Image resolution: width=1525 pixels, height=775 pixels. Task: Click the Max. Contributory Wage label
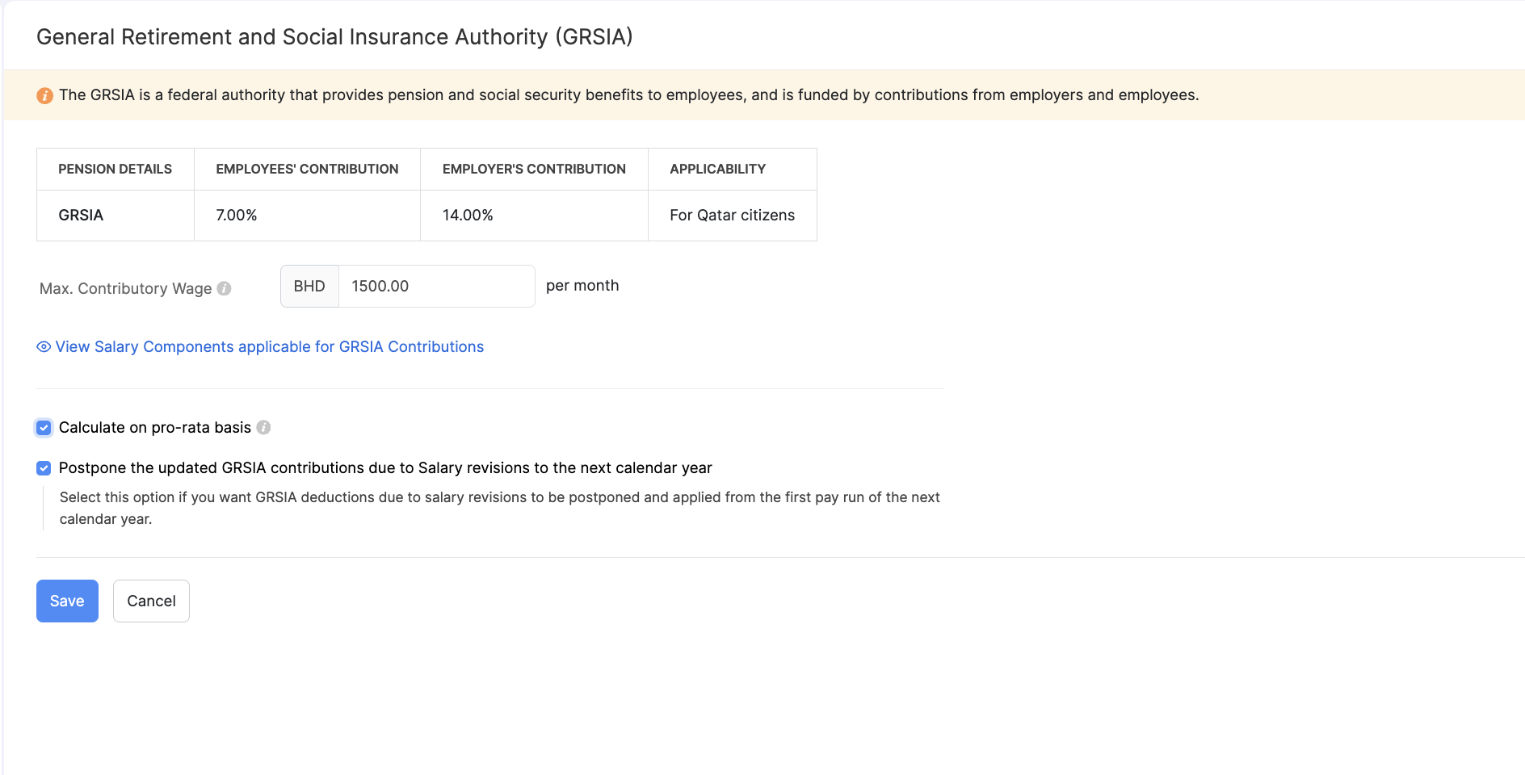125,289
